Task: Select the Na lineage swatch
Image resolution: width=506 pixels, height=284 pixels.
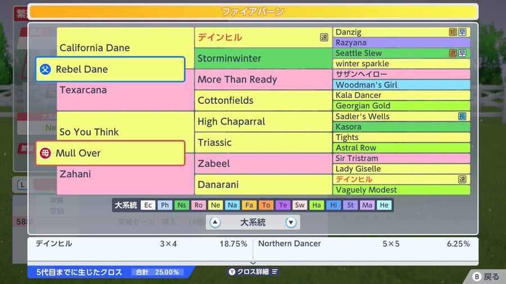Action: point(232,205)
